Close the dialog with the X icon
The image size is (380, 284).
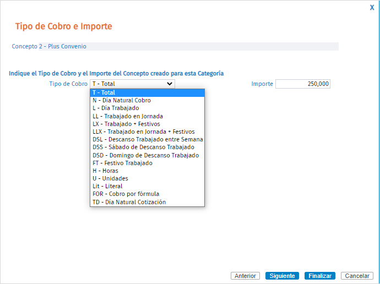click(372, 8)
